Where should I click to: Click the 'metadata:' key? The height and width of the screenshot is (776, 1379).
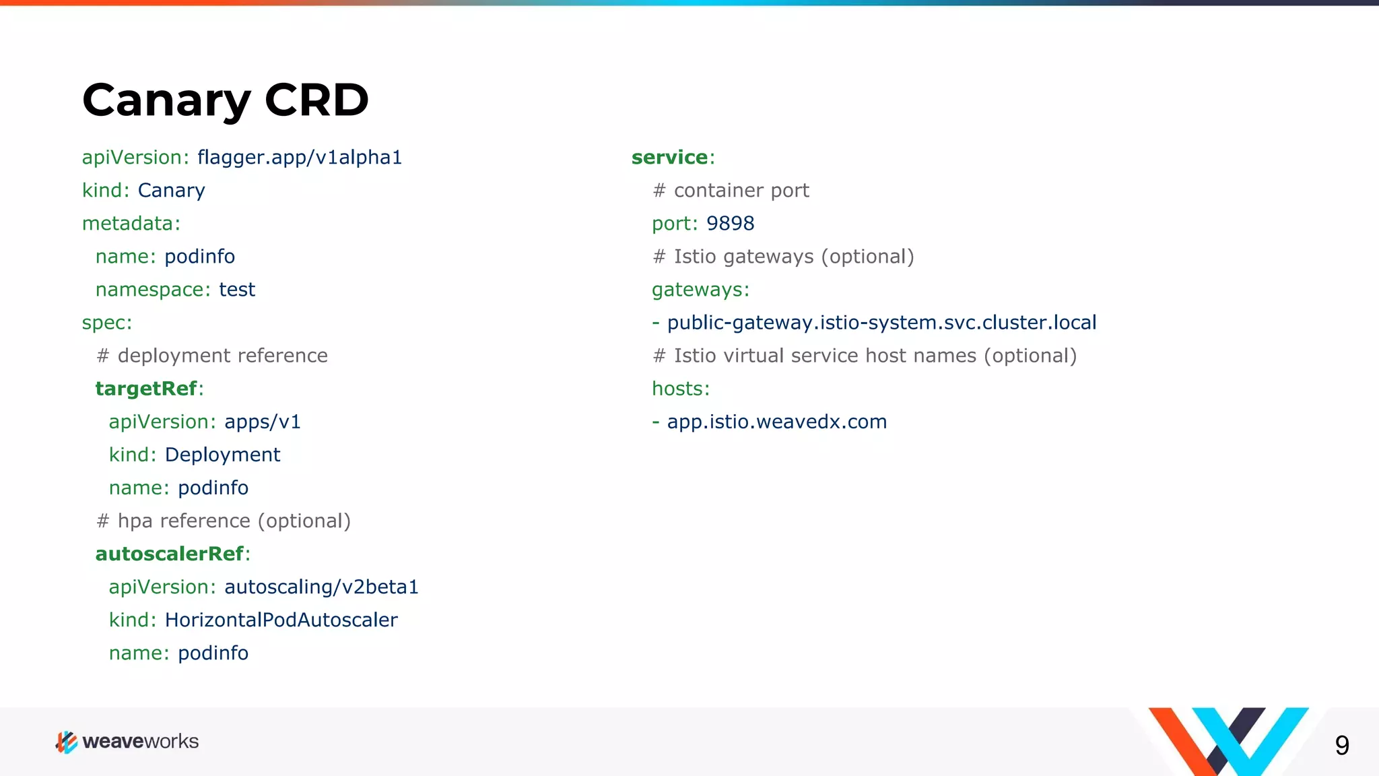point(131,224)
